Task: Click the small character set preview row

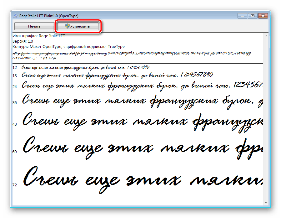Action: coord(131,56)
